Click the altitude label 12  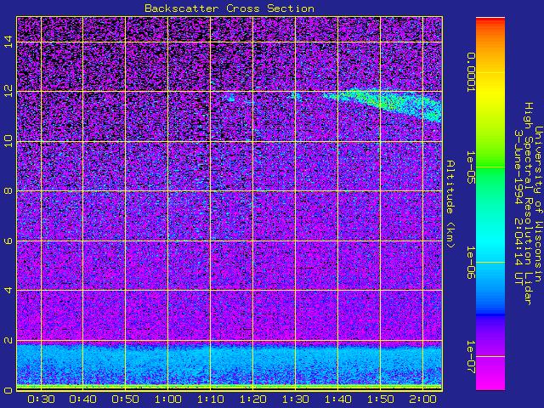pos(8,91)
